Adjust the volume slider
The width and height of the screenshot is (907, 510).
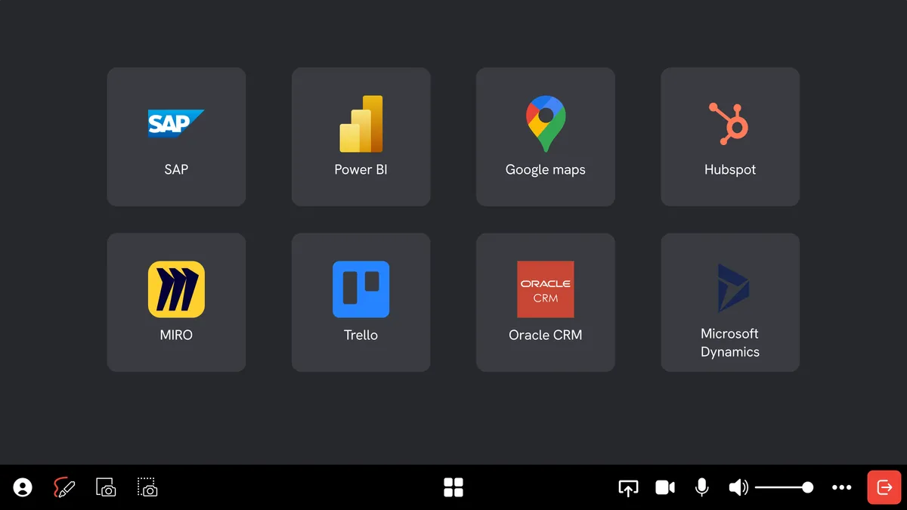[x=785, y=487]
